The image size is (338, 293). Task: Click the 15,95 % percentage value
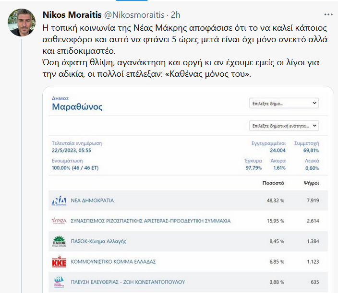click(276, 221)
